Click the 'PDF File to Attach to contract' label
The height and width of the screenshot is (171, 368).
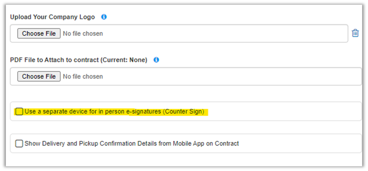[x=55, y=60]
